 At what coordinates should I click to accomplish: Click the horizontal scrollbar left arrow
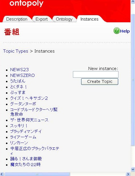[x=2, y=174]
